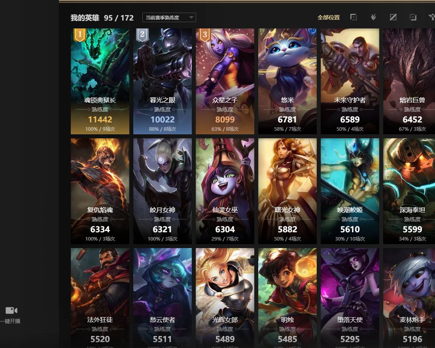Image resolution: width=435 pixels, height=348 pixels.
Task: Open the 暮光之眼 champion card
Action: pyautogui.click(x=162, y=81)
